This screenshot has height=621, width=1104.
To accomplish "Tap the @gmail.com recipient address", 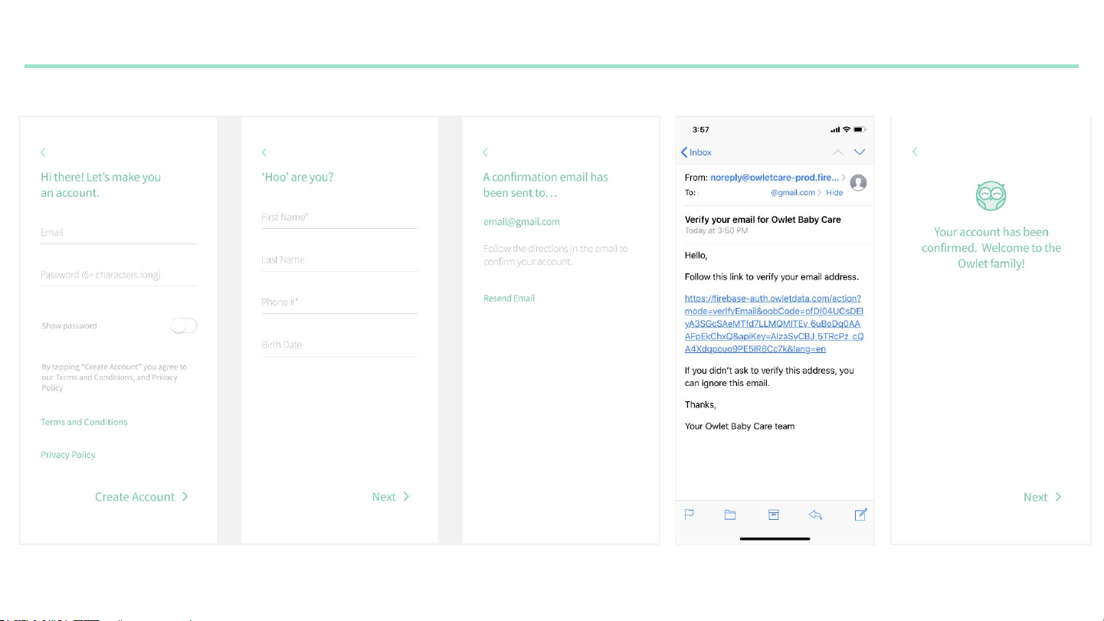I will [793, 193].
